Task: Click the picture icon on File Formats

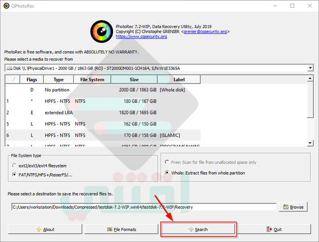Action: coord(110,229)
